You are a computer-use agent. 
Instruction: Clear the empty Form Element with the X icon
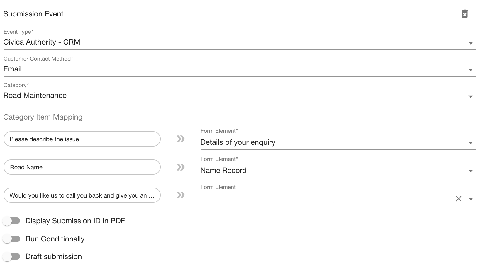click(x=458, y=199)
